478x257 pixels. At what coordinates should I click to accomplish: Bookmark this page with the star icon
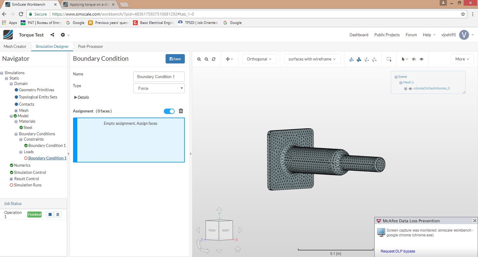463,14
